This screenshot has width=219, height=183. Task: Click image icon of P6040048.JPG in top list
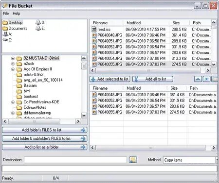(94, 35)
